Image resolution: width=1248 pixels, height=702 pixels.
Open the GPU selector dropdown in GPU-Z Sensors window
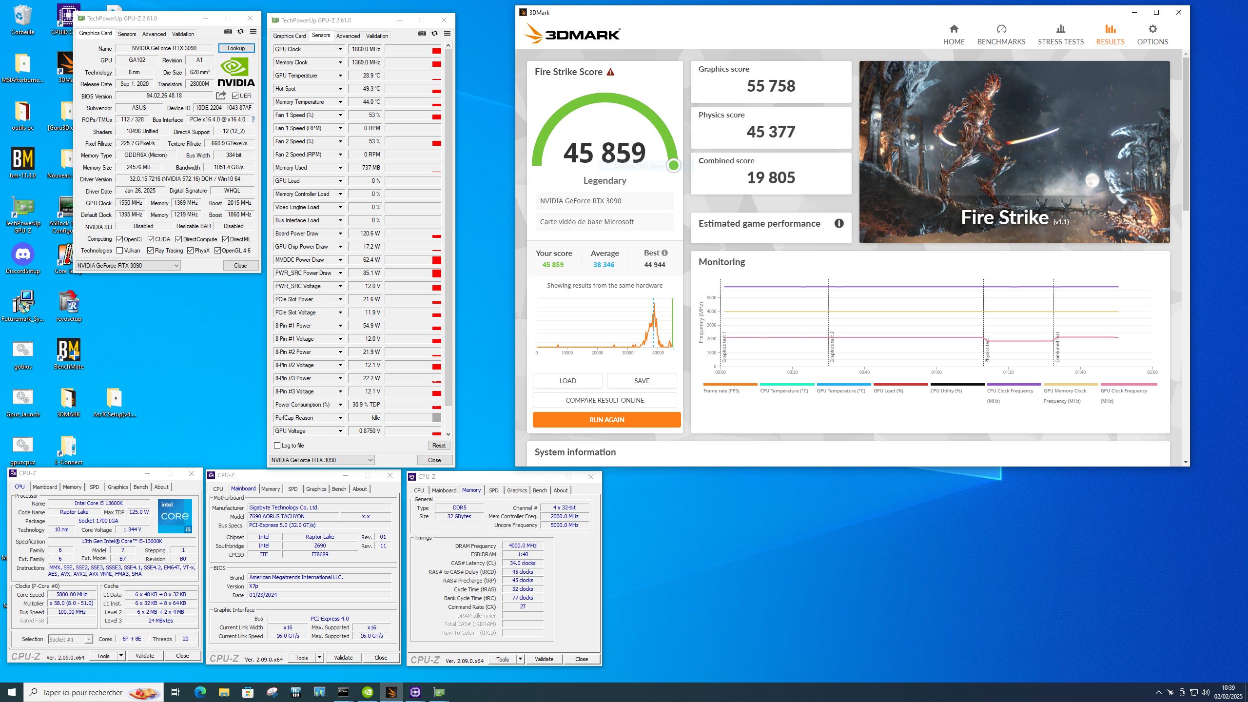[322, 460]
